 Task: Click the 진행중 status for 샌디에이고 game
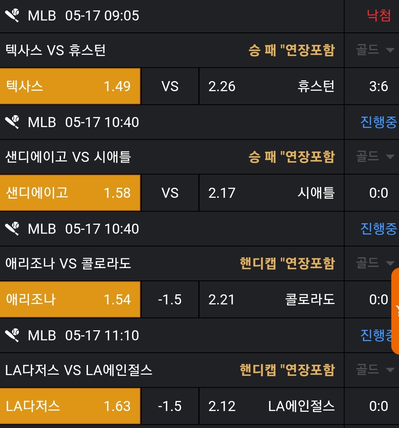(378, 122)
